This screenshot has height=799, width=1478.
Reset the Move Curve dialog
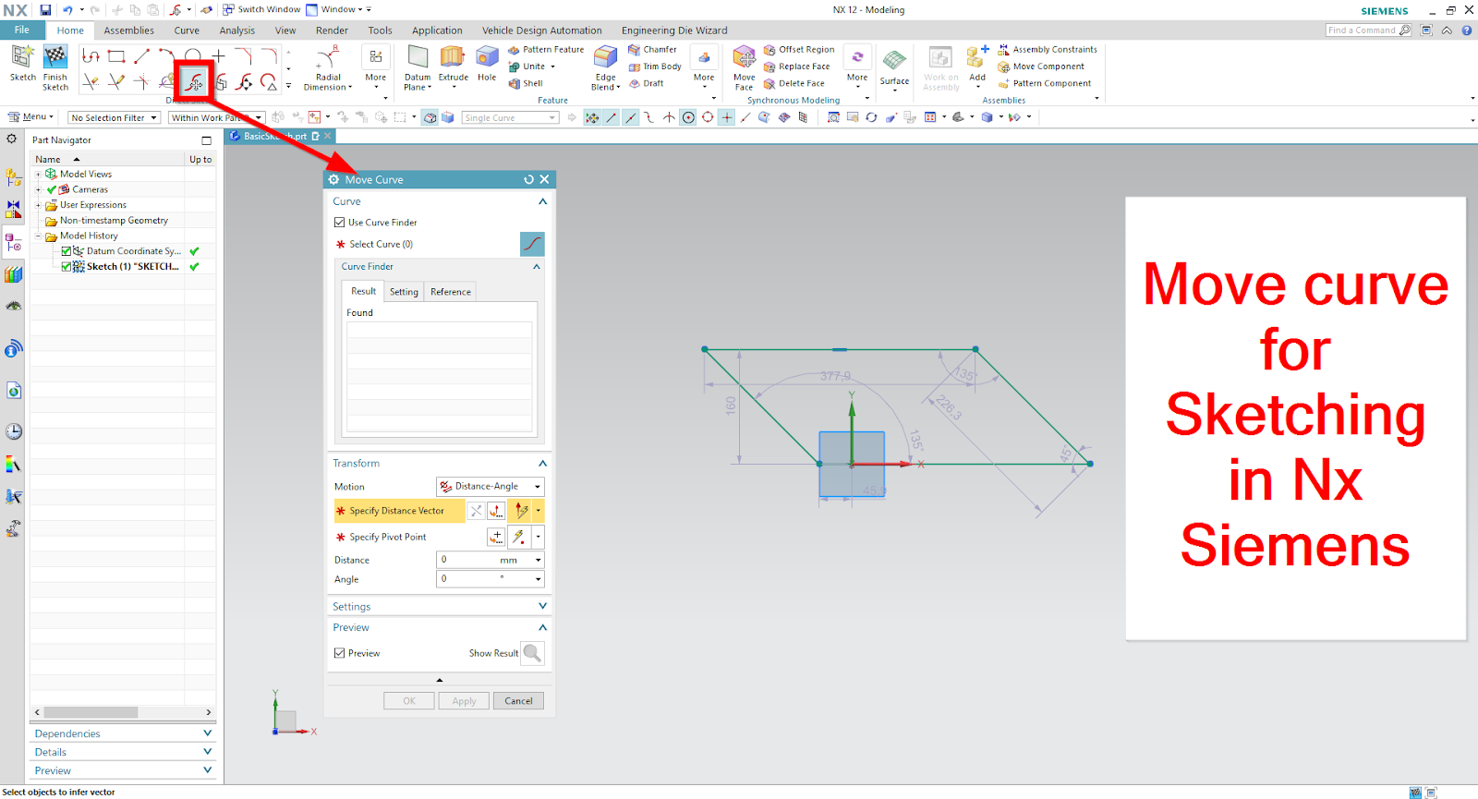528,179
